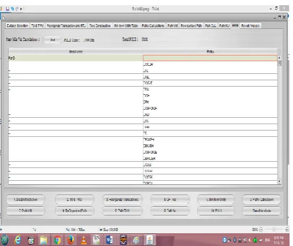293x246 pixels.
Task: Open Microsoft Word from the taskbar
Action: (x=110, y=240)
